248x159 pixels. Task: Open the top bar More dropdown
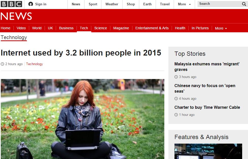184,4
